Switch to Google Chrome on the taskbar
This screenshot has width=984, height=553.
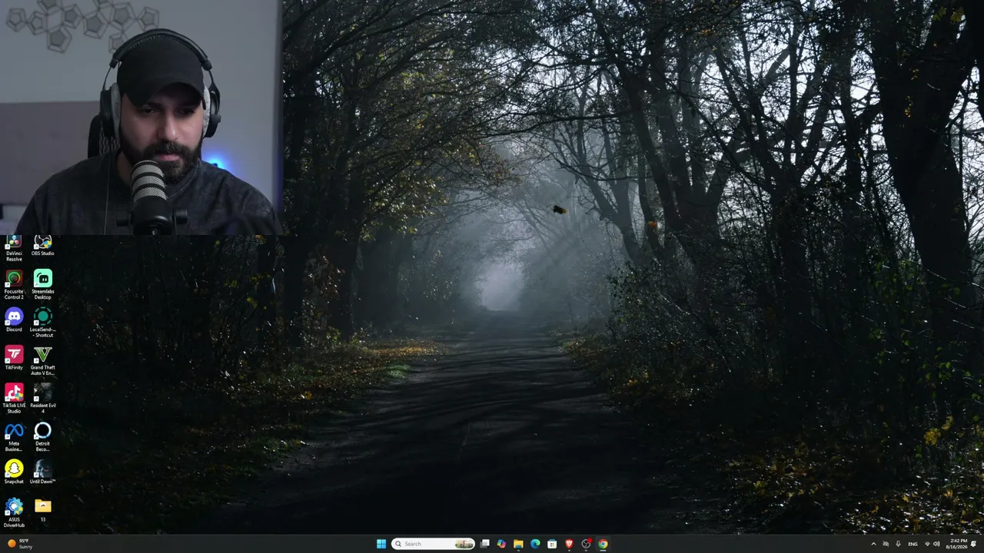603,544
